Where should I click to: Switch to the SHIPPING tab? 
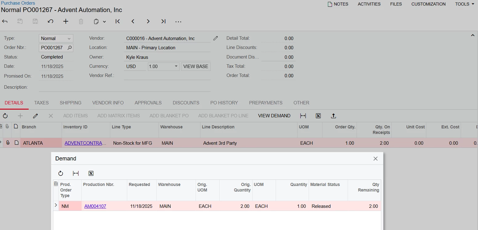(71, 103)
